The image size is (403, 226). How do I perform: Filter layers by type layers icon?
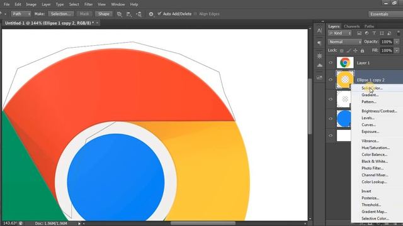(374, 33)
